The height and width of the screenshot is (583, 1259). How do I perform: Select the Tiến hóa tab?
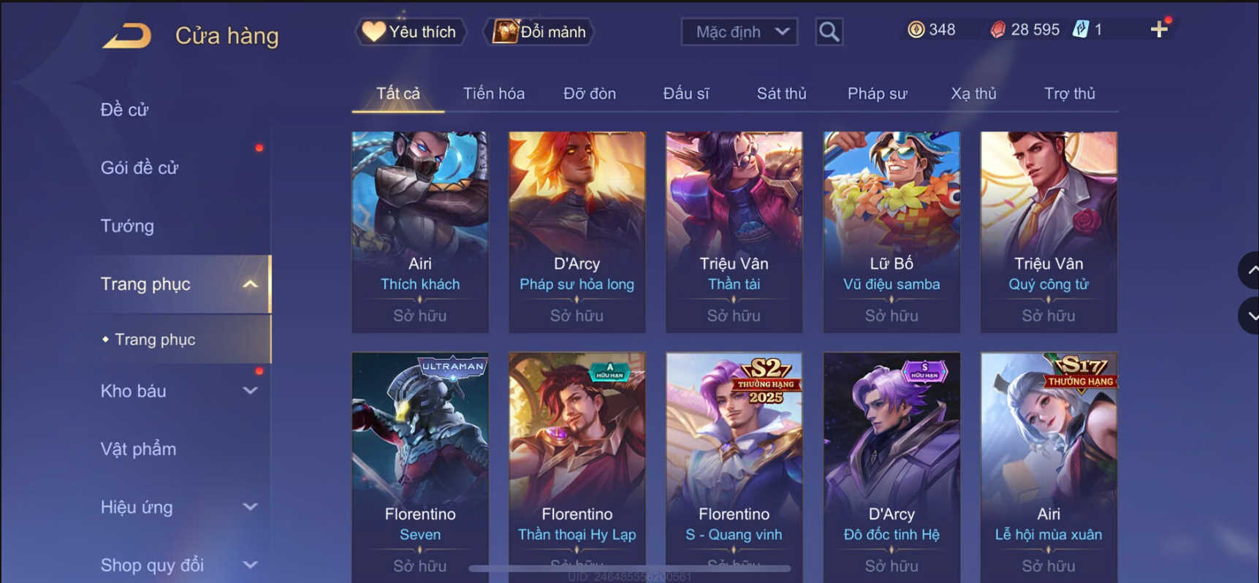[x=493, y=94]
